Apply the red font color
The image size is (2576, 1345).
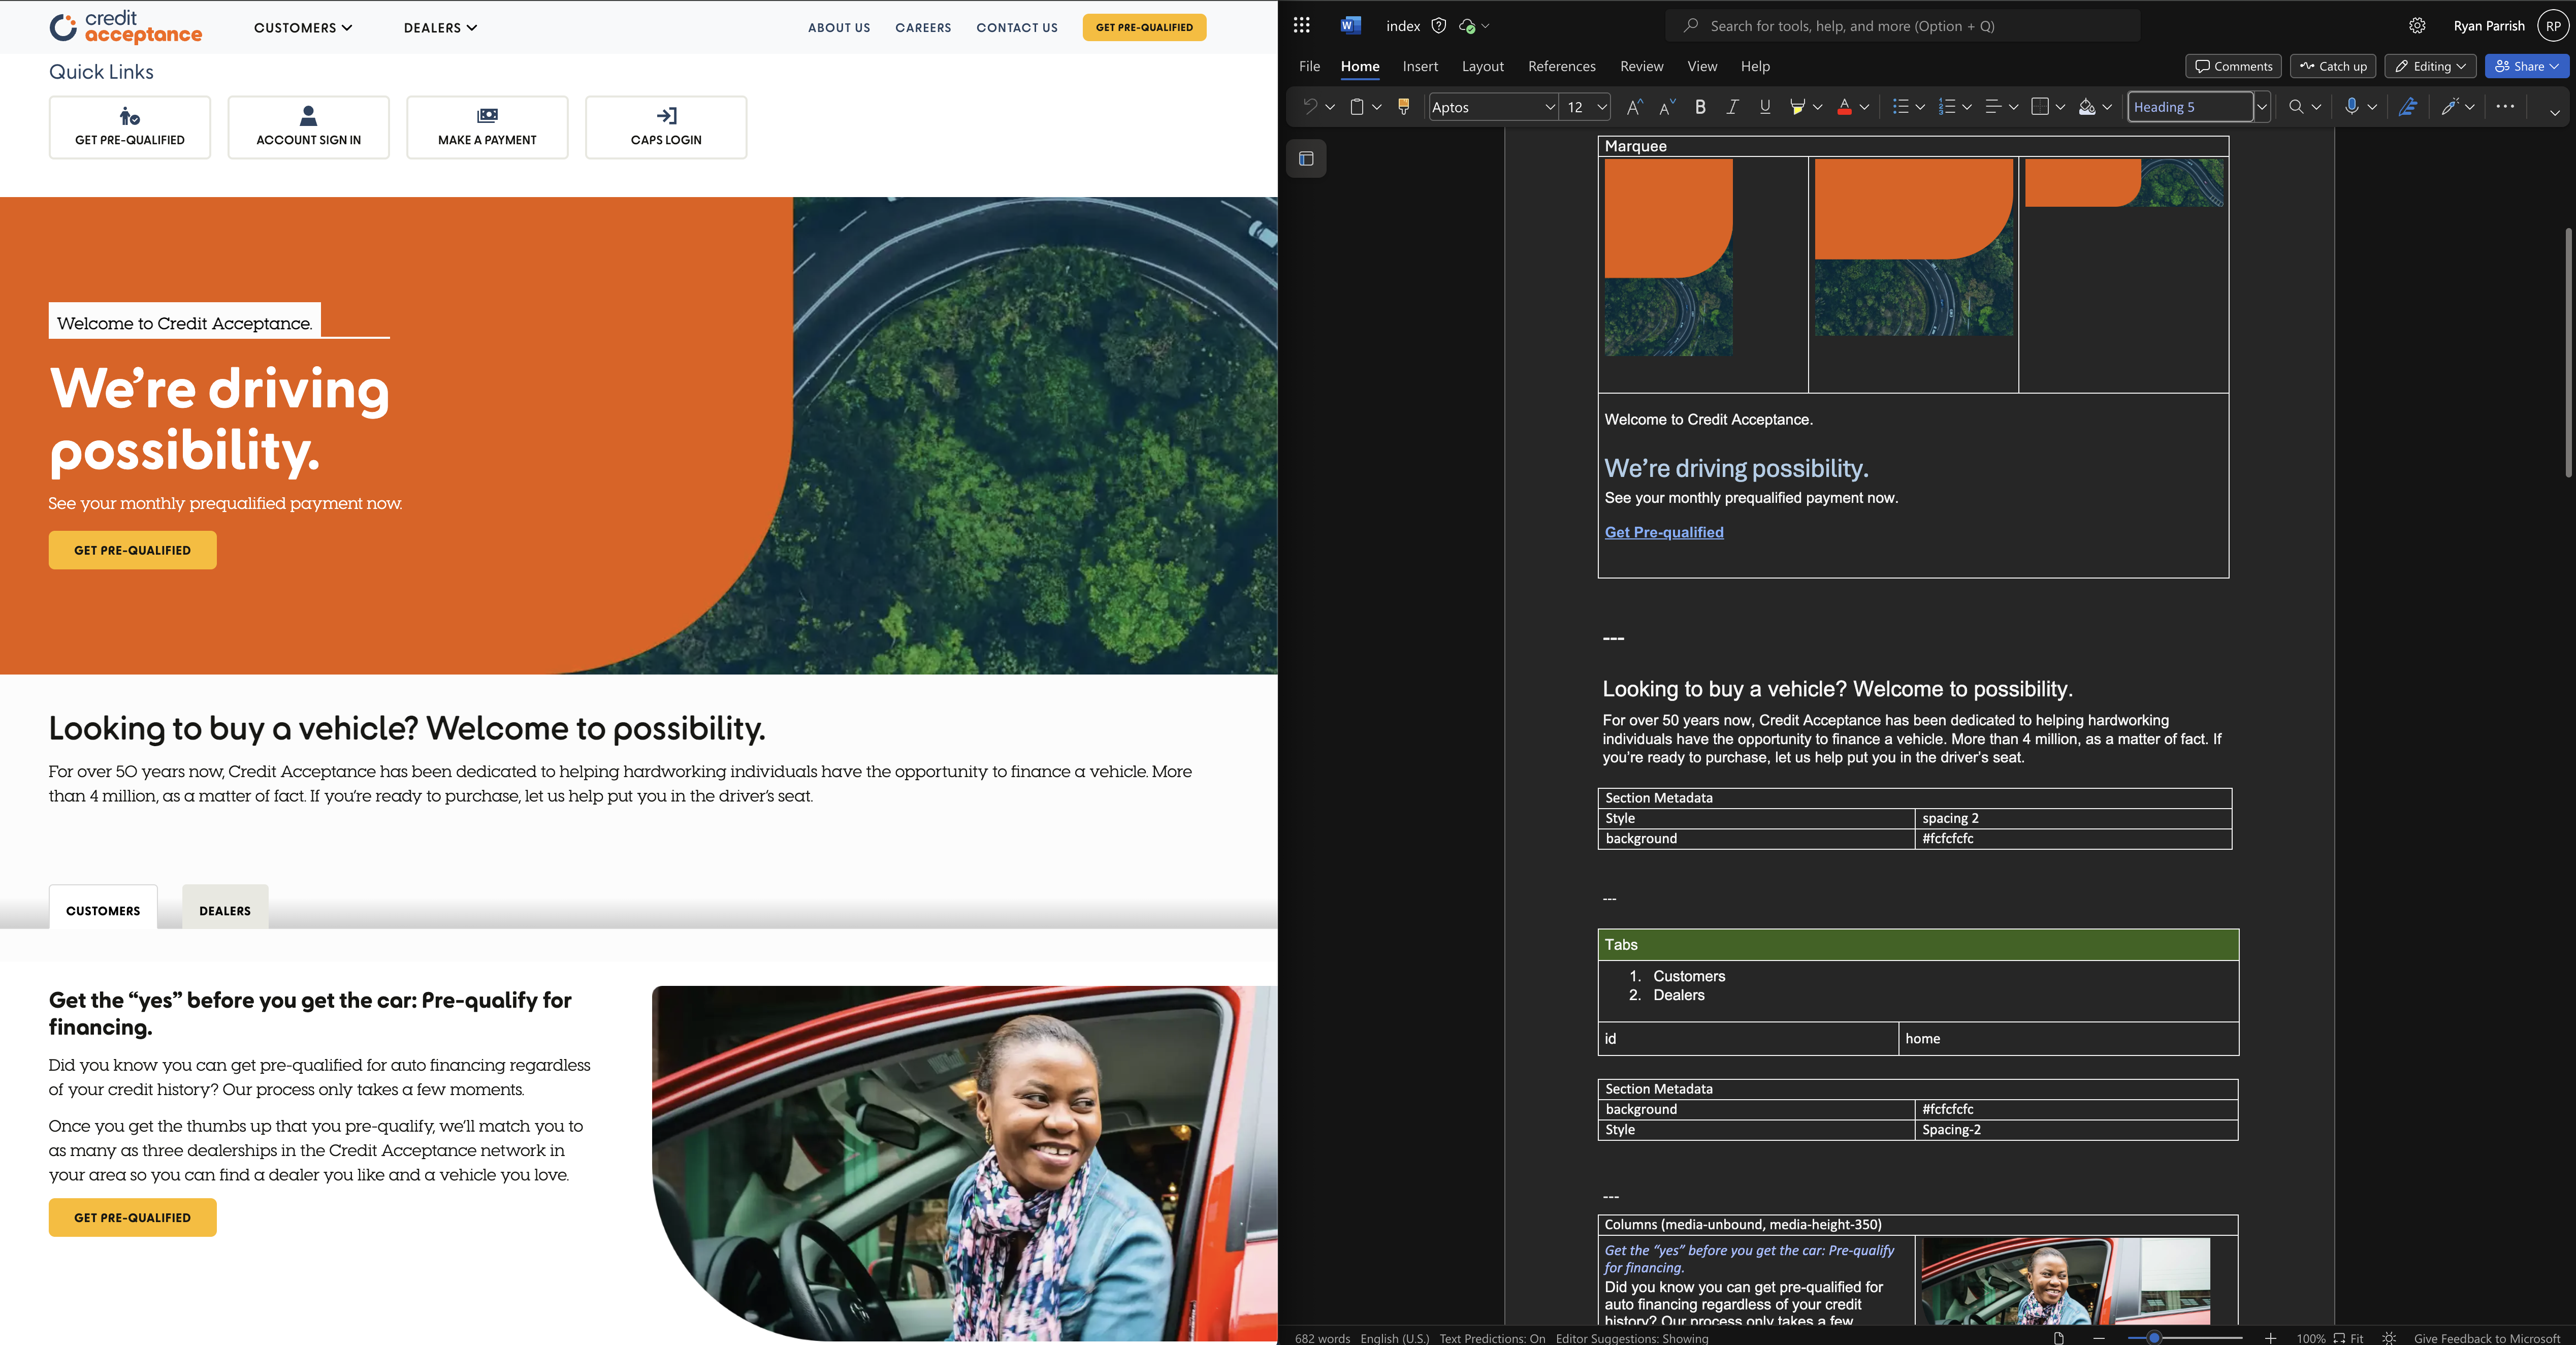[x=1844, y=107]
